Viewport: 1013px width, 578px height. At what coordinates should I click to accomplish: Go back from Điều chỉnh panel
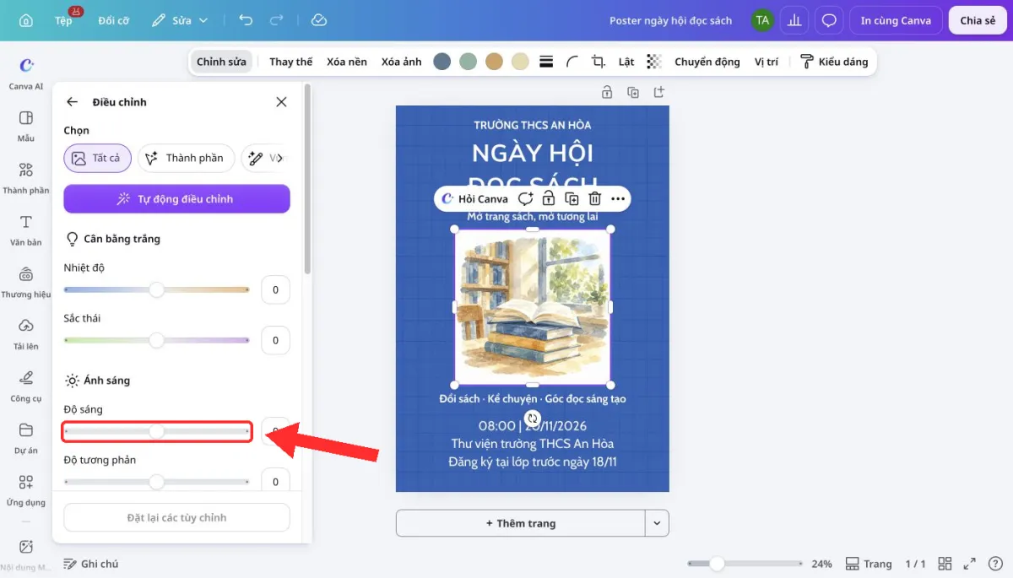[x=73, y=102]
